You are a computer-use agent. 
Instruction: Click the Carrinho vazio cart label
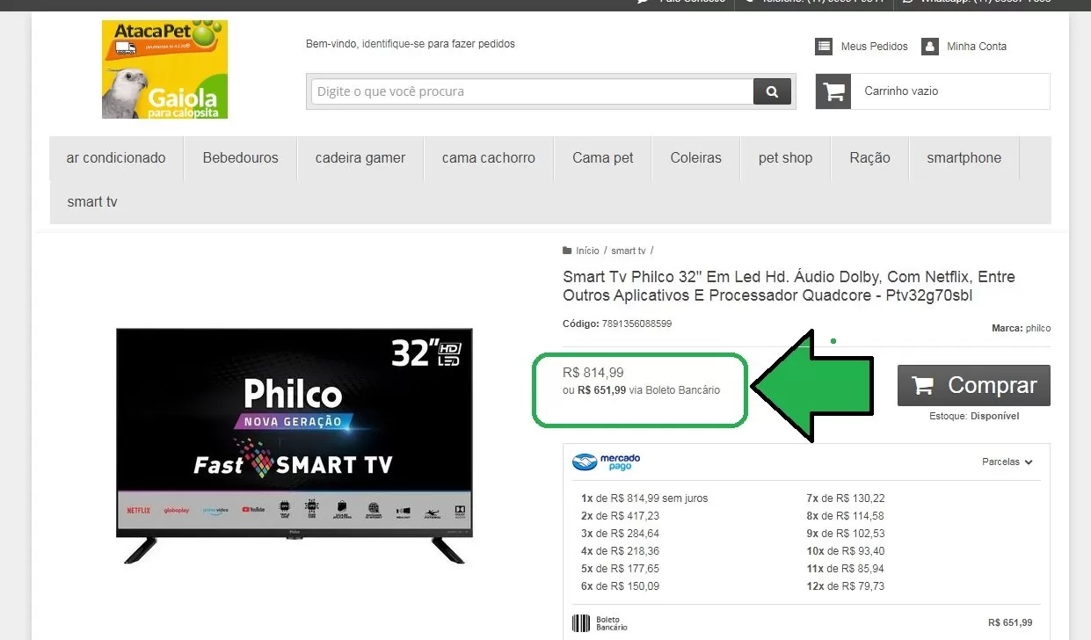(x=901, y=91)
